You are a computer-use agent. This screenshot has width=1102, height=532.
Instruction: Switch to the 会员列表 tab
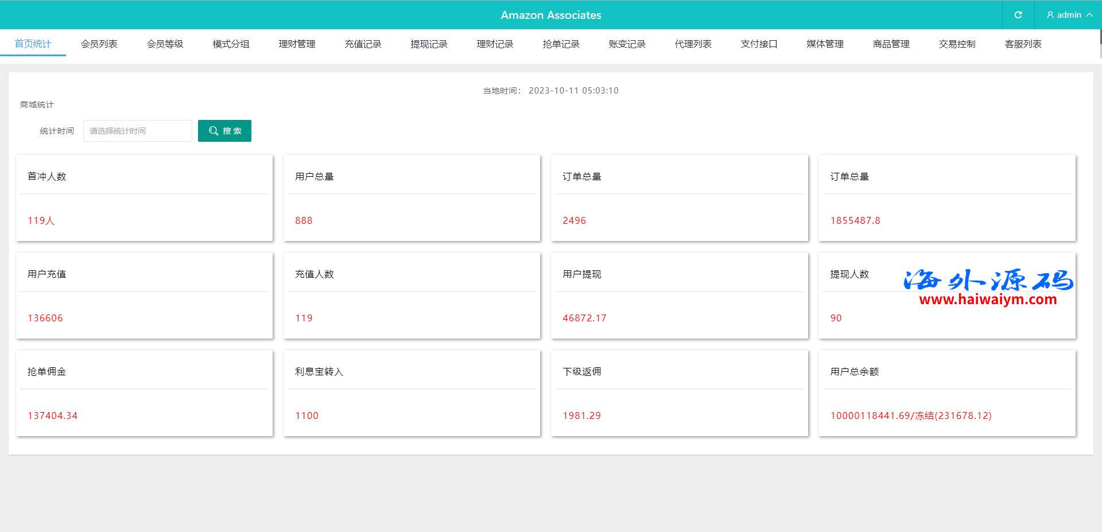coord(99,44)
